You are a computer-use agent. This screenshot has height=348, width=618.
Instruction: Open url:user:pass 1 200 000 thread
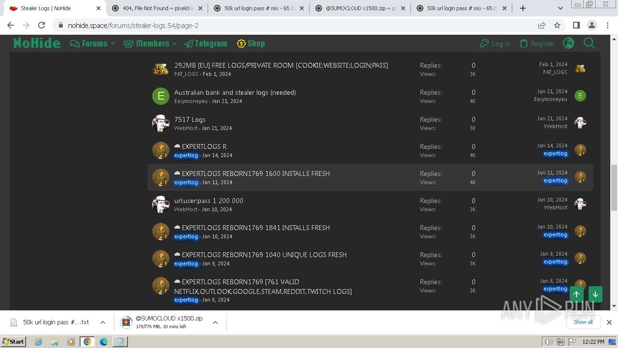209,201
